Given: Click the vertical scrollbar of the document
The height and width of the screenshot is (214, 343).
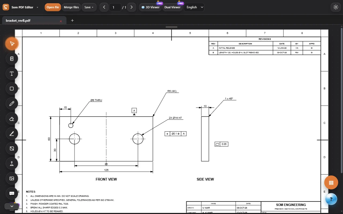Looking at the screenshot, I should click(341, 100).
